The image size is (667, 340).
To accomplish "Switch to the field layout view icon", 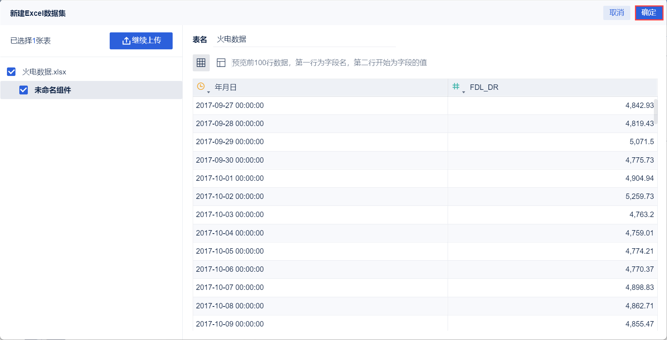I will (x=221, y=63).
